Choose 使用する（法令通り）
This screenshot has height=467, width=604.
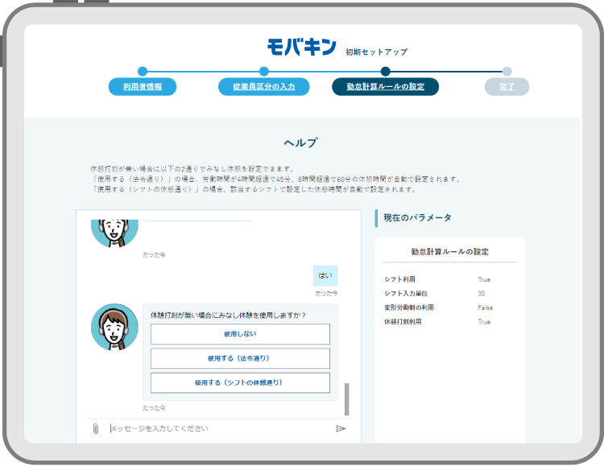click(x=240, y=358)
